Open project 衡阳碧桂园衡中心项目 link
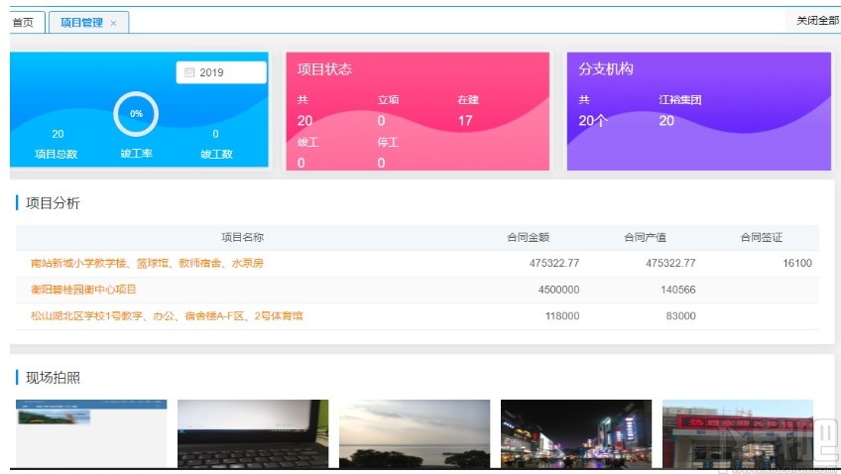Image resolution: width=841 pixels, height=474 pixels. (x=83, y=290)
